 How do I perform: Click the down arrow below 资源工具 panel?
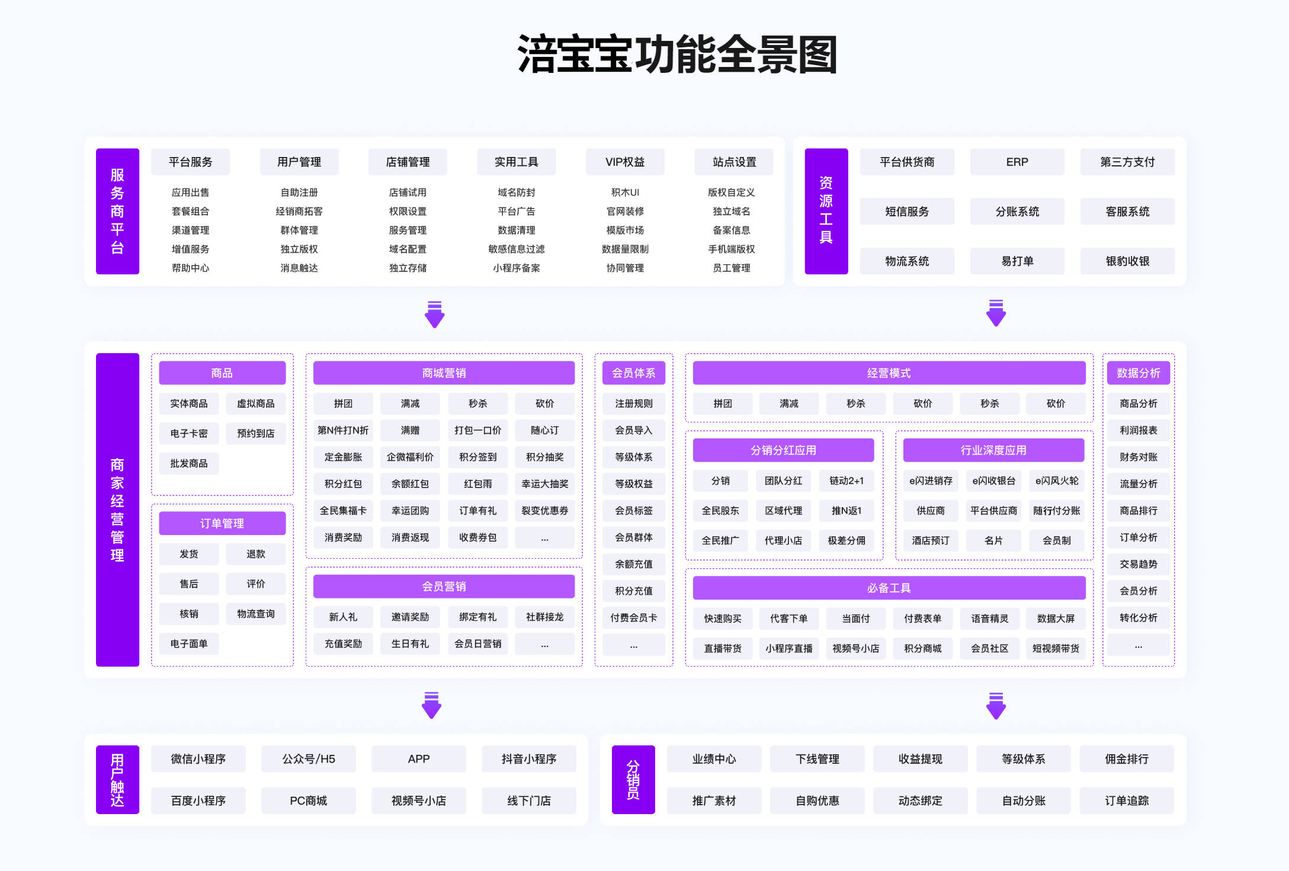pos(996,313)
